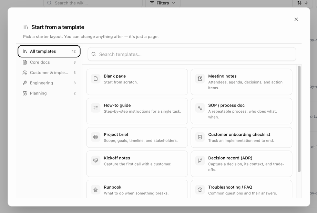
Task: Click 'What to do when something breaks.' text
Action: (136, 193)
